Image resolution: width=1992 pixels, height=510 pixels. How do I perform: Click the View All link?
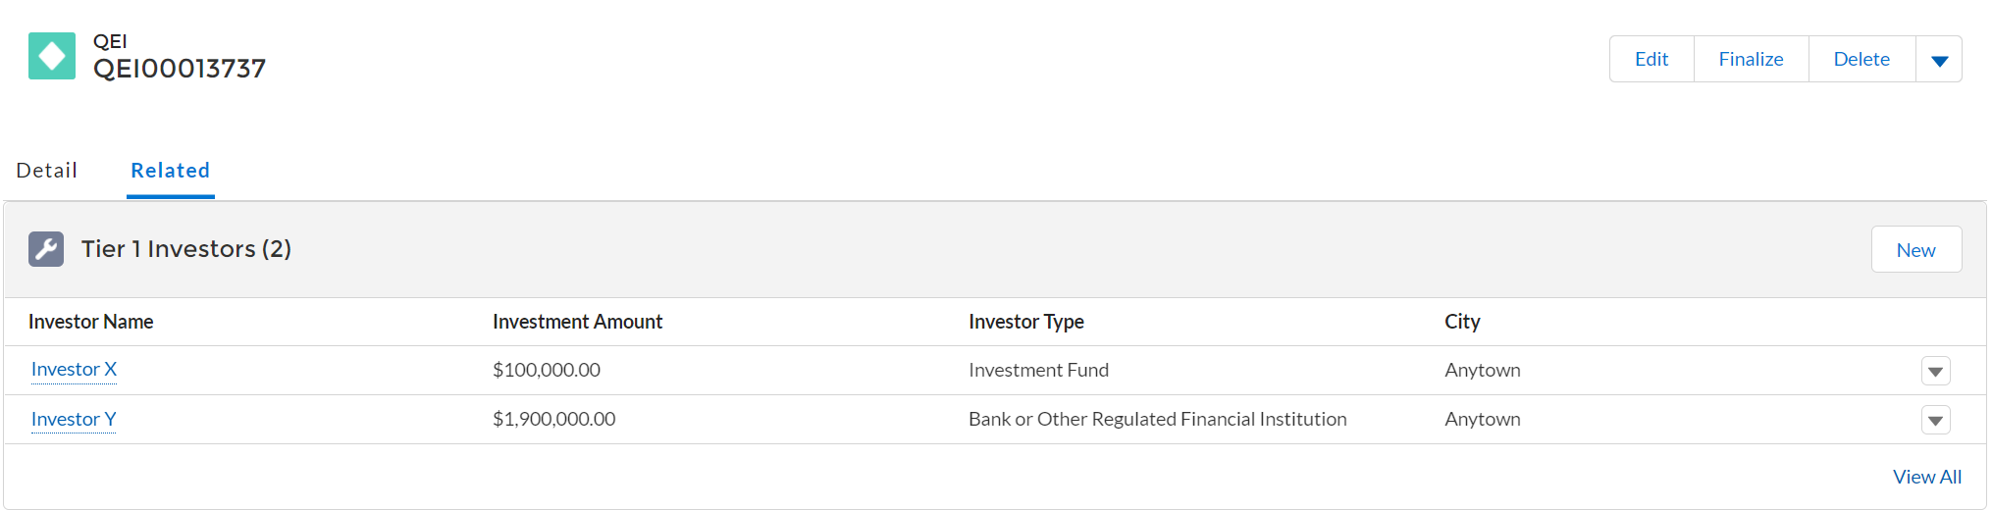click(x=1926, y=477)
